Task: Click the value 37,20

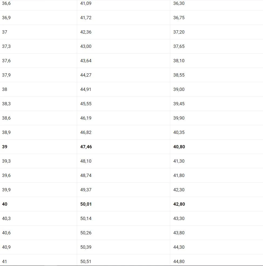Action: point(179,32)
